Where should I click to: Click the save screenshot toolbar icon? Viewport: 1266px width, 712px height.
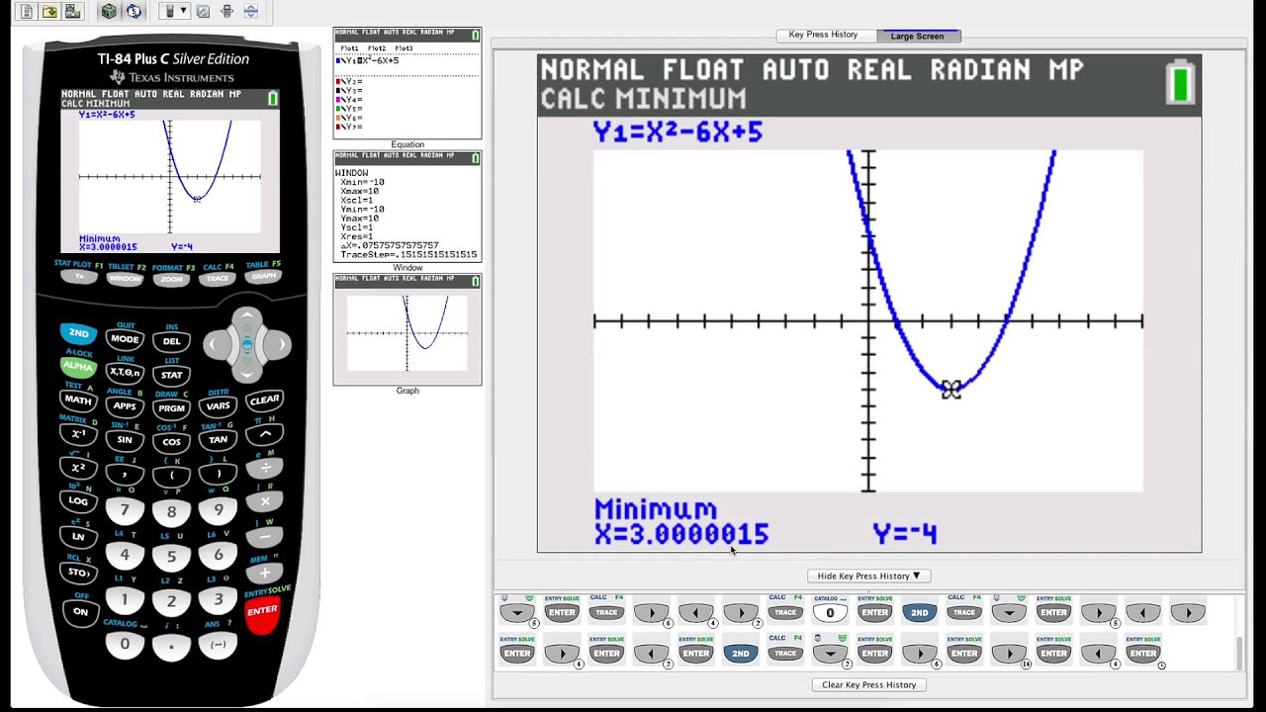(72, 12)
